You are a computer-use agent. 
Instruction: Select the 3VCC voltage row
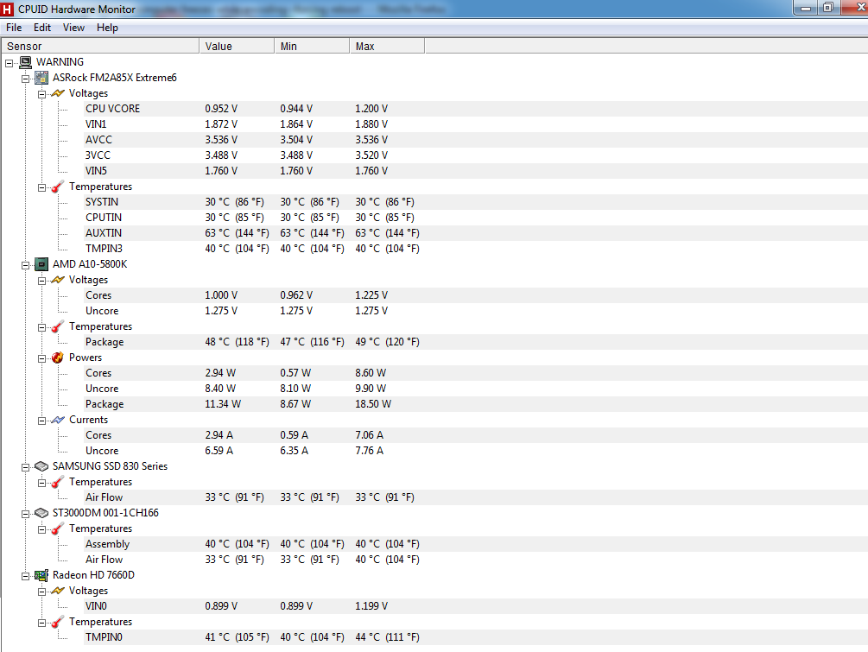[476, 155]
